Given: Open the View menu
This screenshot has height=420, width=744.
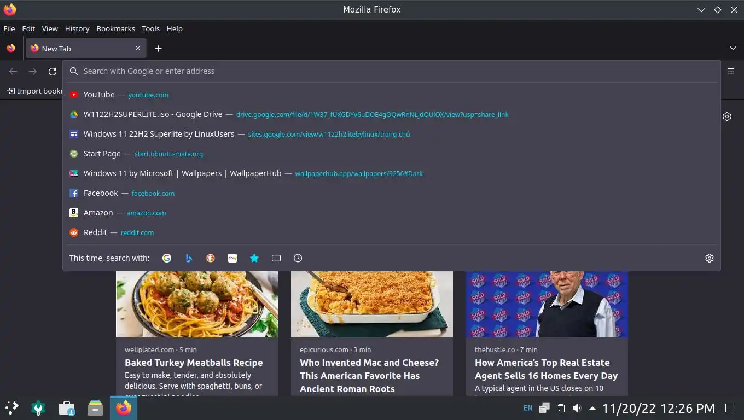Looking at the screenshot, I should pos(50,28).
